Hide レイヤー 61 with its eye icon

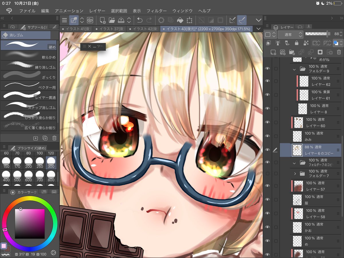[267, 95]
